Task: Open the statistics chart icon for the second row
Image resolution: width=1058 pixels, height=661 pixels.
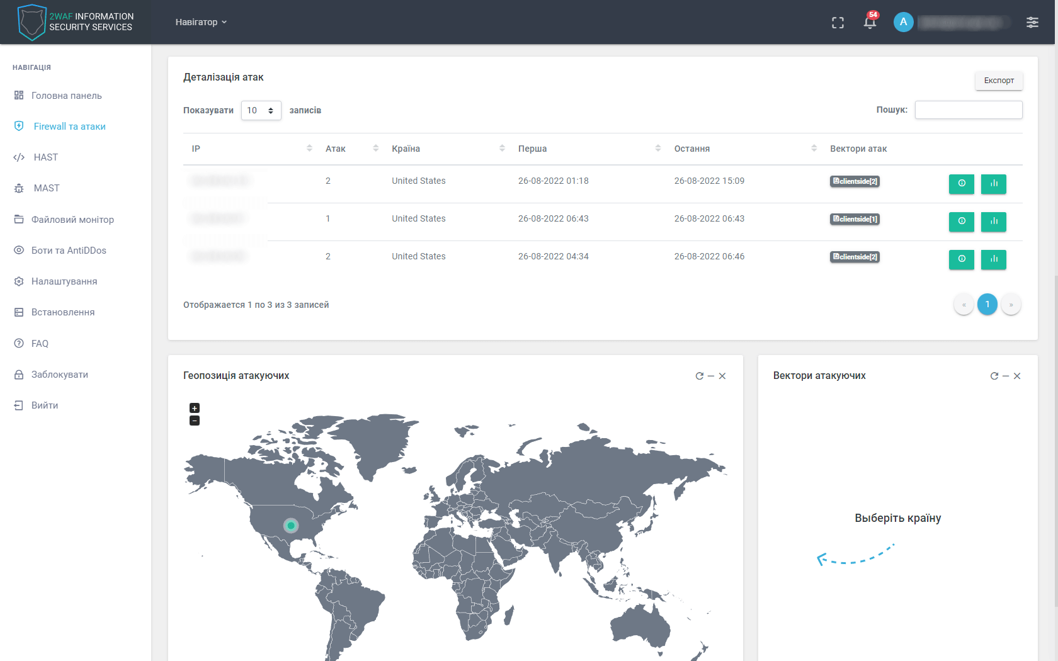Action: point(993,222)
